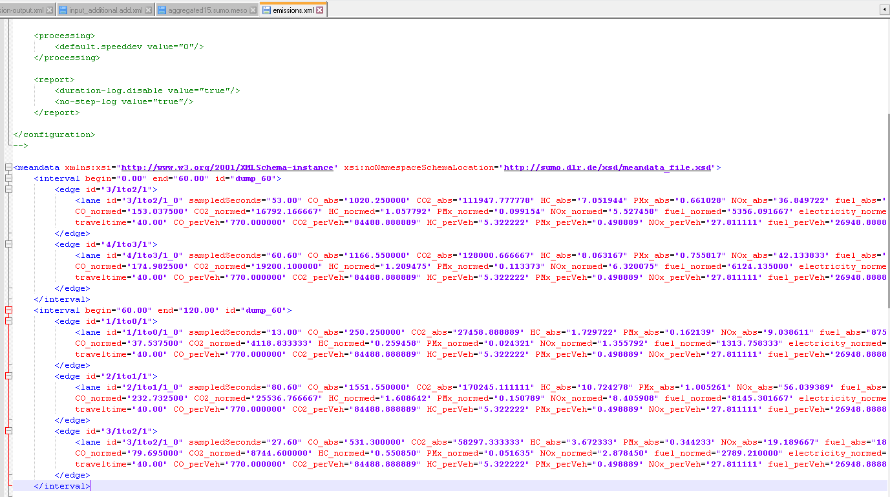Collapse the interval dump_60 beginning at 0.00
This screenshot has height=497, width=890.
pyautogui.click(x=8, y=178)
